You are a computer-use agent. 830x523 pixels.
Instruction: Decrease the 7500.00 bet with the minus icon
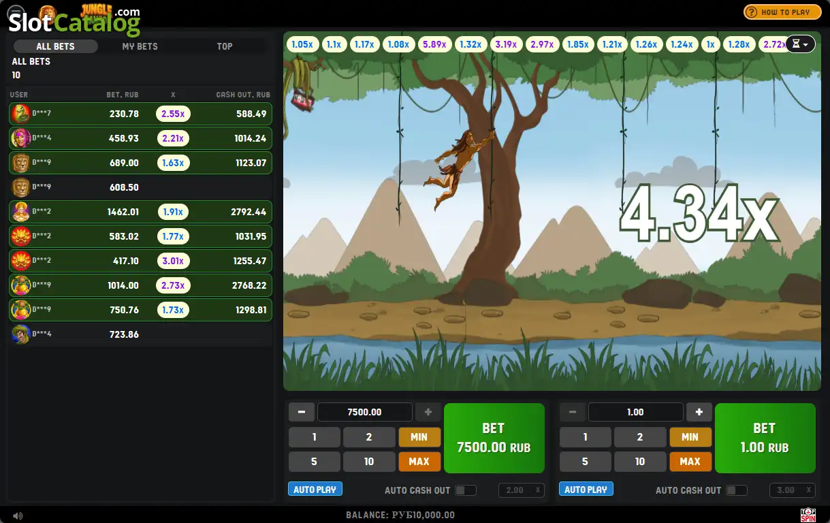coord(302,412)
